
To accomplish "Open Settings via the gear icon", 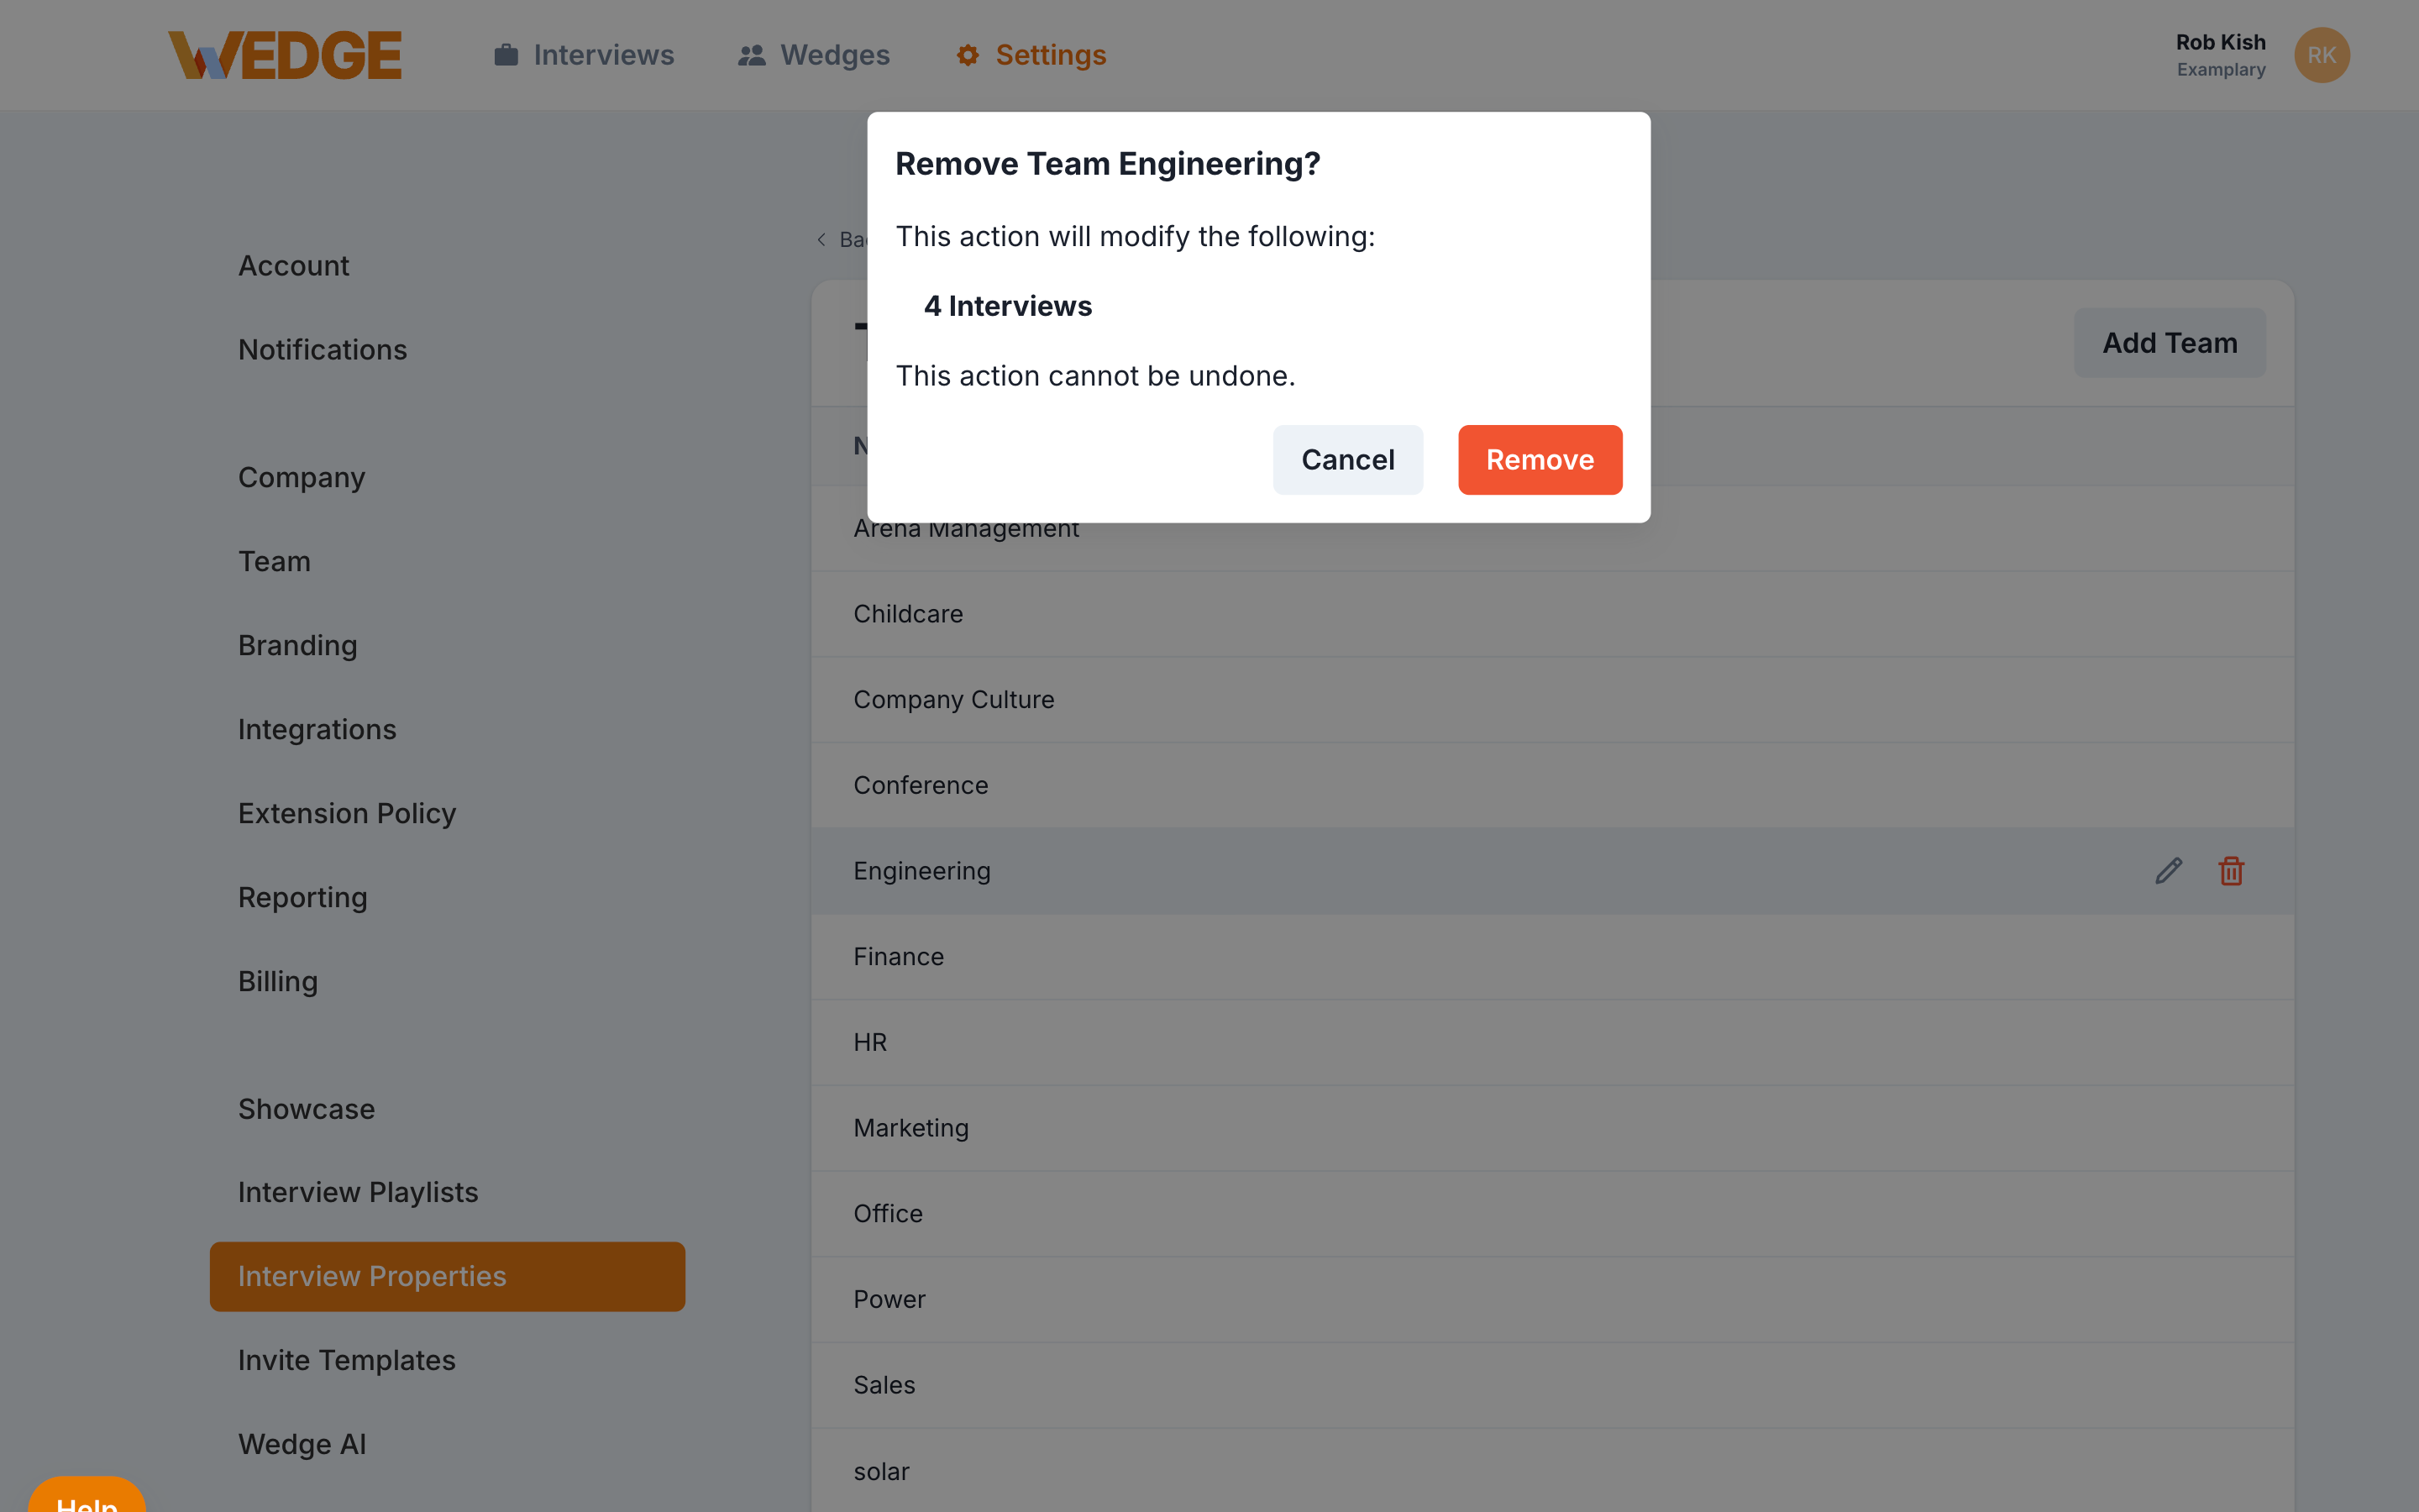I will point(1030,55).
